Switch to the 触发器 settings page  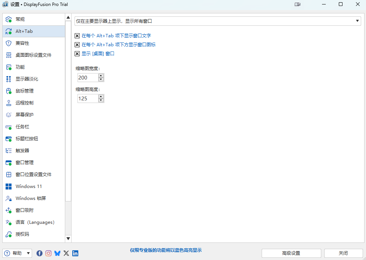pos(22,151)
